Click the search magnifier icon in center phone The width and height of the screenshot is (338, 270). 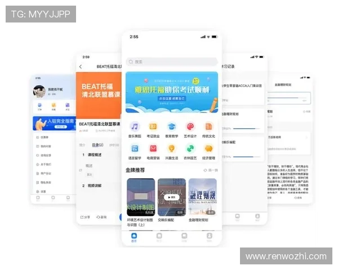tap(131, 62)
